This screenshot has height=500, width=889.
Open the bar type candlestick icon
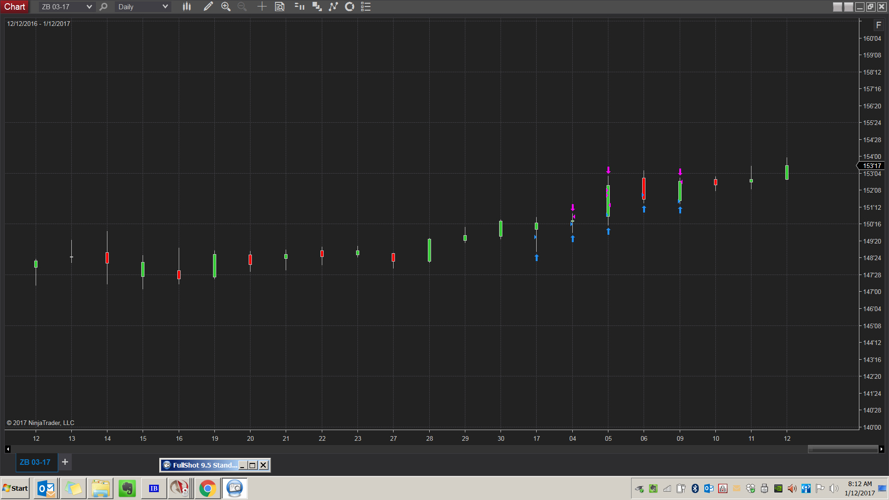pyautogui.click(x=187, y=6)
